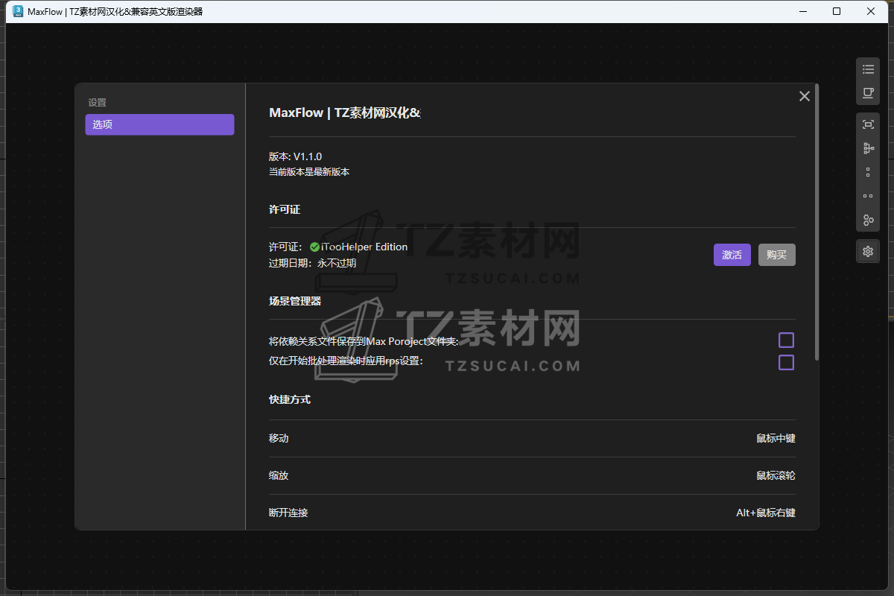Select the 选项 tab in sidebar
Screen dimensions: 894x596
click(x=159, y=124)
